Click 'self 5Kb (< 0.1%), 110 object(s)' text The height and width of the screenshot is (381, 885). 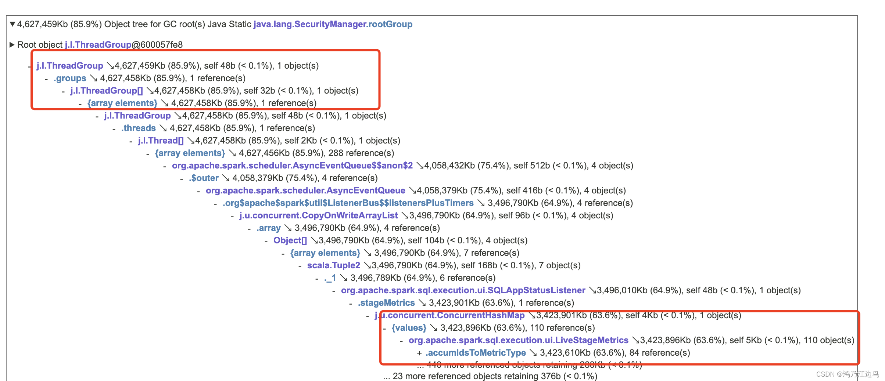click(x=792, y=340)
